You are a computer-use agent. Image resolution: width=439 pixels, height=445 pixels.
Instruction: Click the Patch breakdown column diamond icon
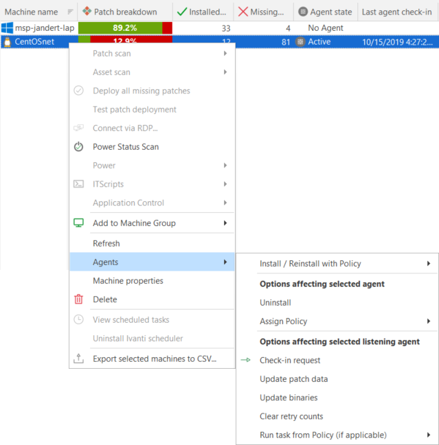coord(87,11)
